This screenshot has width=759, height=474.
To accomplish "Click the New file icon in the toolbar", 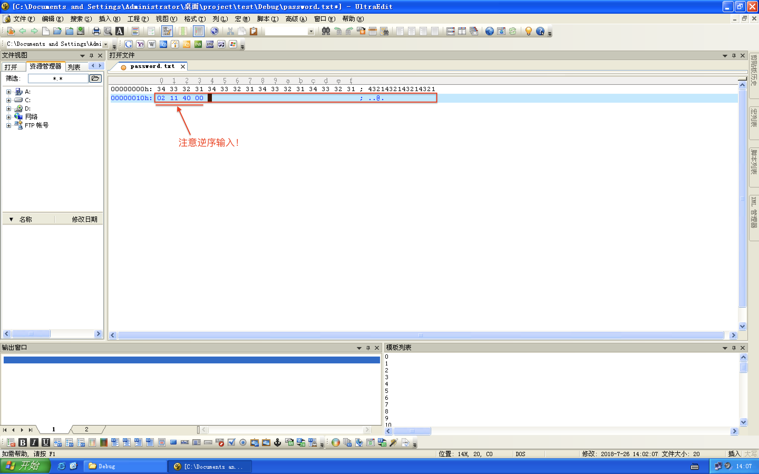I will pyautogui.click(x=46, y=31).
